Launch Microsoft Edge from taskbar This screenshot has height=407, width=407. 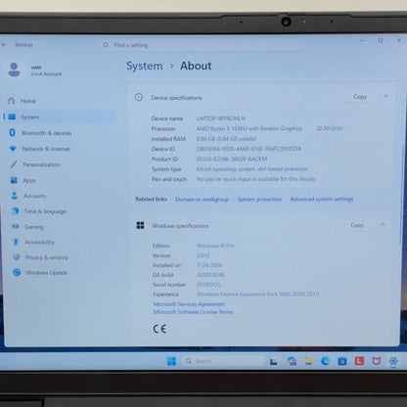click(x=325, y=361)
